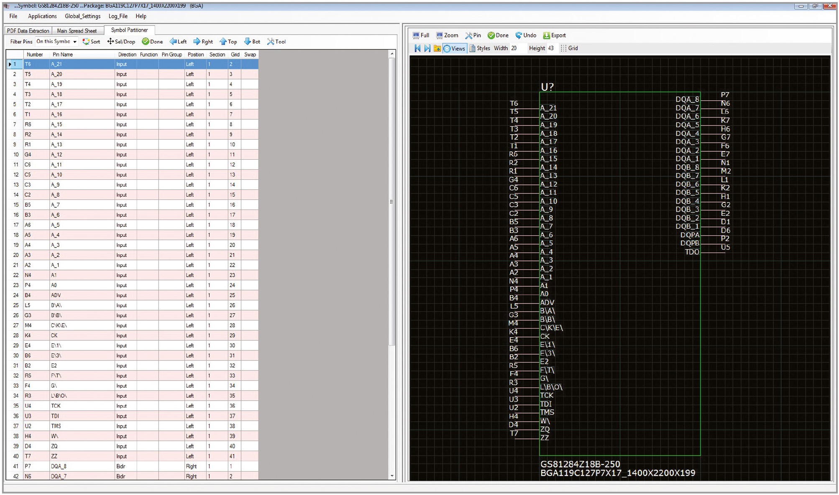The image size is (839, 495).
Task: Click the Position column header
Action: [195, 54]
